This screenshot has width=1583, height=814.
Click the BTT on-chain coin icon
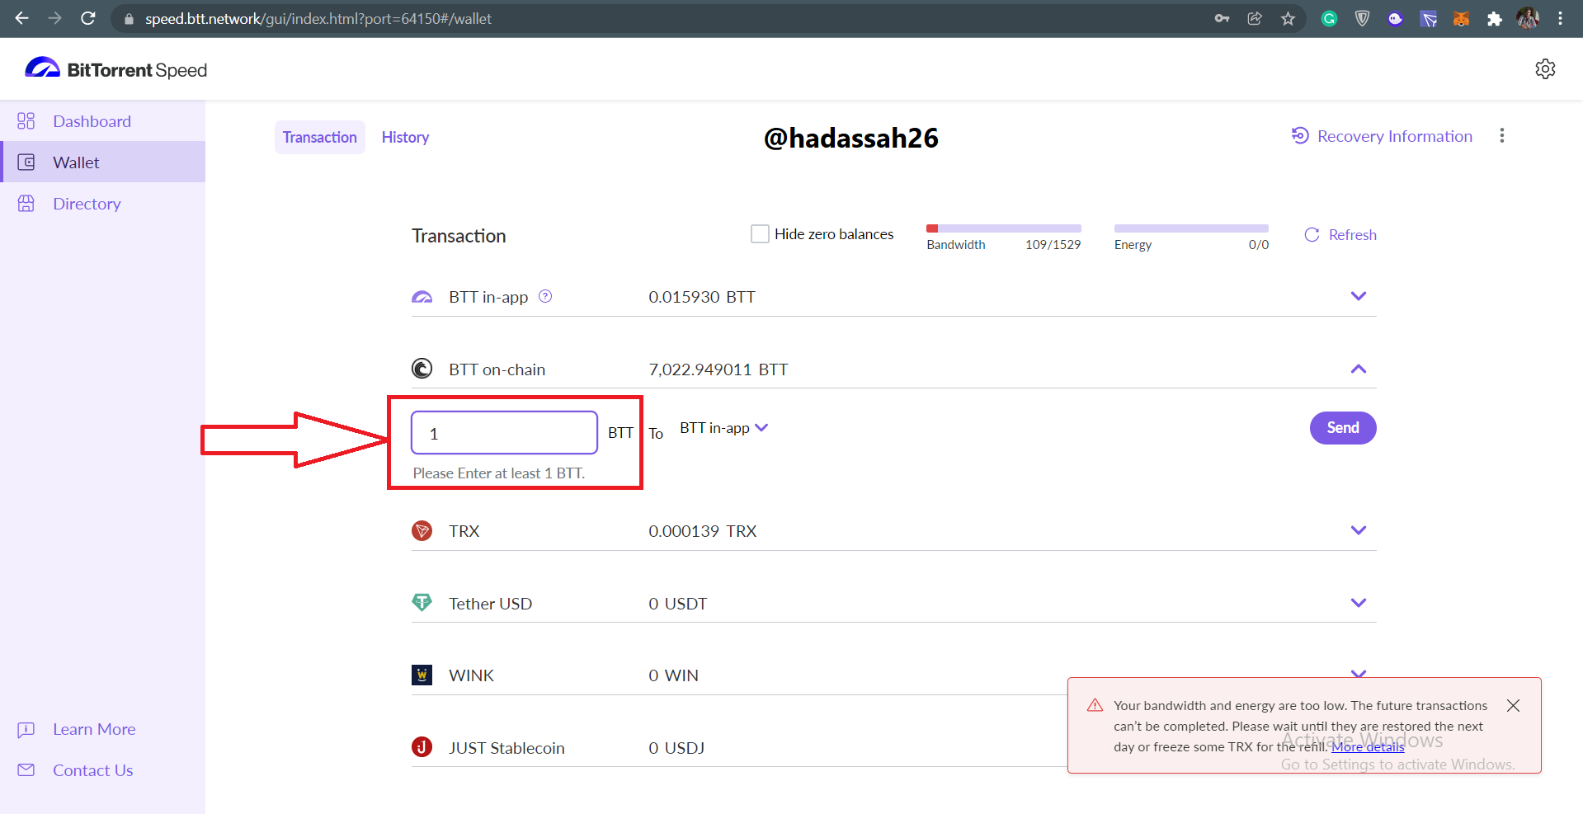pos(422,369)
